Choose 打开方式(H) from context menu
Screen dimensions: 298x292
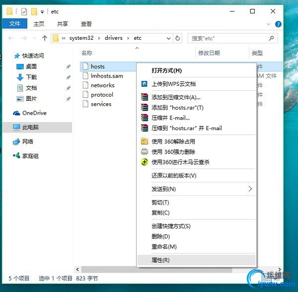click(x=196, y=71)
